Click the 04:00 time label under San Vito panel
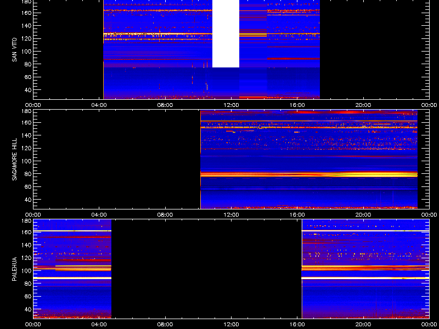The height and width of the screenshot is (329, 439). pyautogui.click(x=99, y=105)
